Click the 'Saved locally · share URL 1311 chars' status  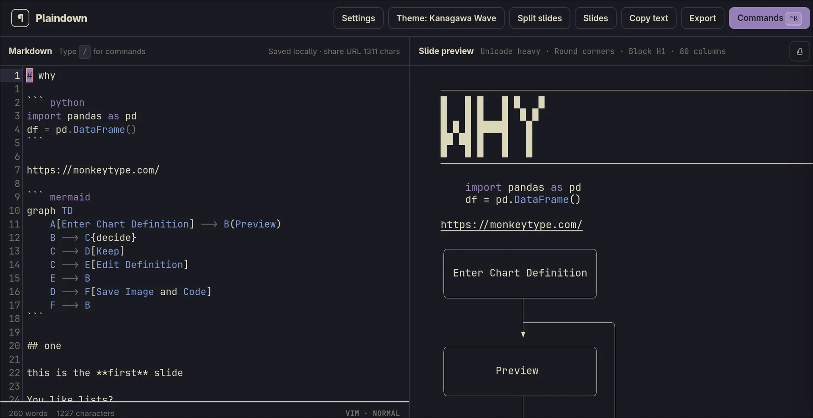(x=334, y=51)
